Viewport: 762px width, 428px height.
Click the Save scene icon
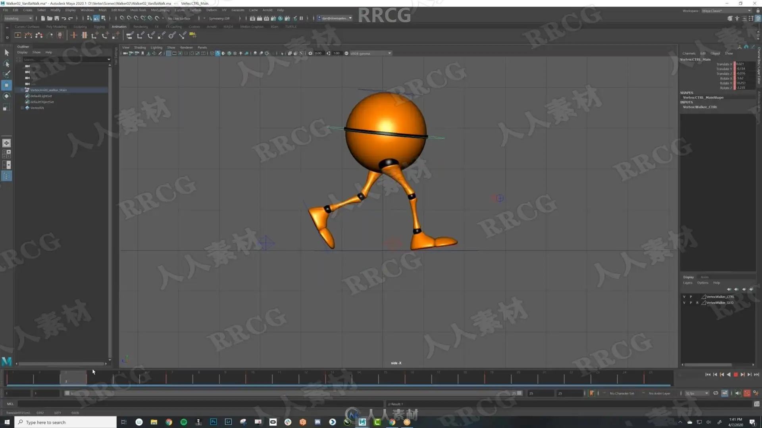[x=57, y=18]
